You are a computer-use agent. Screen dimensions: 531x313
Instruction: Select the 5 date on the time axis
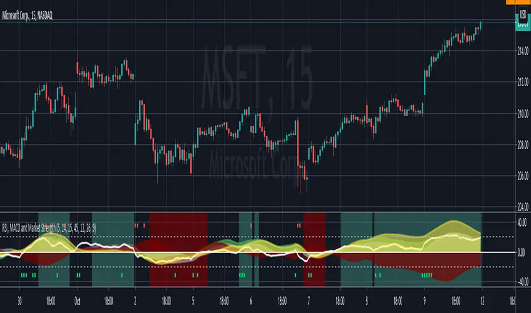tap(193, 301)
